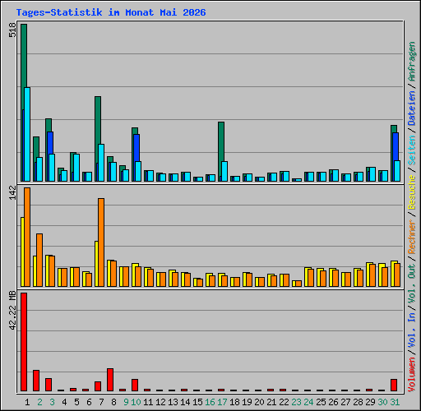The width and height of the screenshot is (421, 411).
Task: Click the yellow Besuche legend label
Action: 411,192
